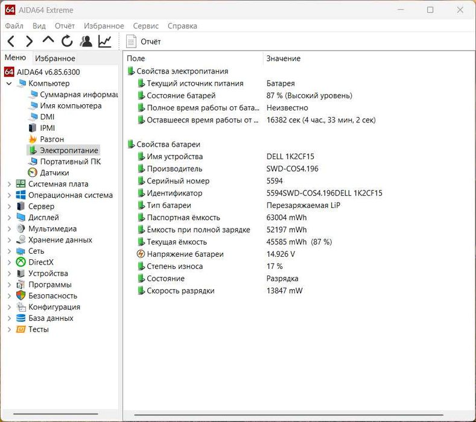Expand the DirectX tree node
This screenshot has height=422, width=476.
click(9, 262)
